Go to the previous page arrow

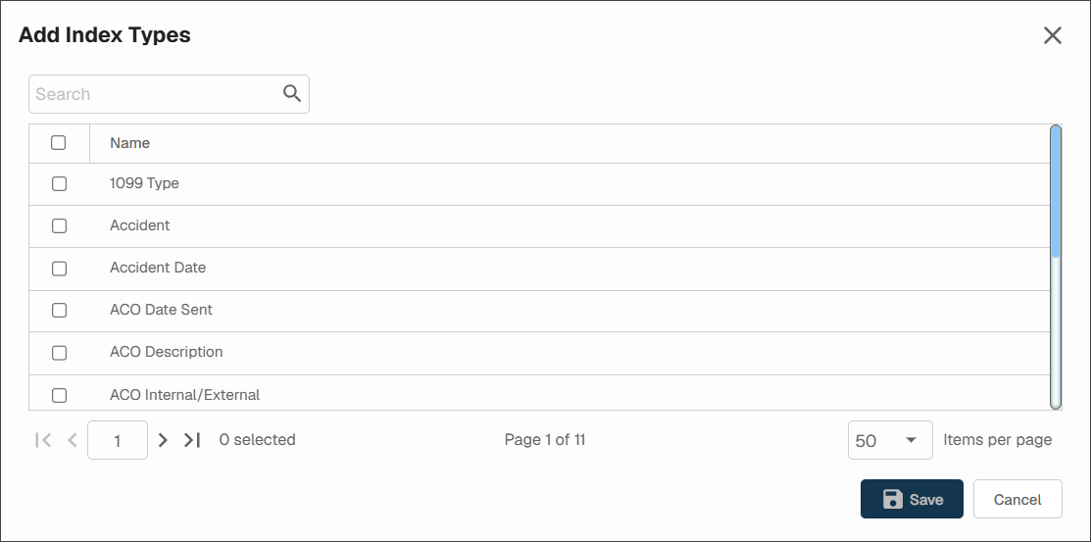tap(72, 440)
